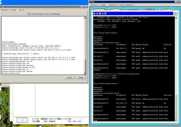Viewport: 181px width, 127px height.
Task: Switch to PC2 Config tab
Action: 103,5
